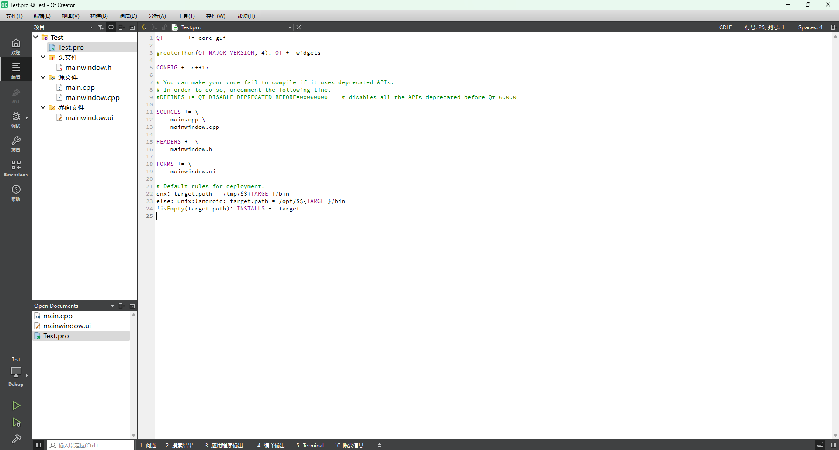839x450 pixels.
Task: Collapse the 头文件 folder
Action: point(43,57)
